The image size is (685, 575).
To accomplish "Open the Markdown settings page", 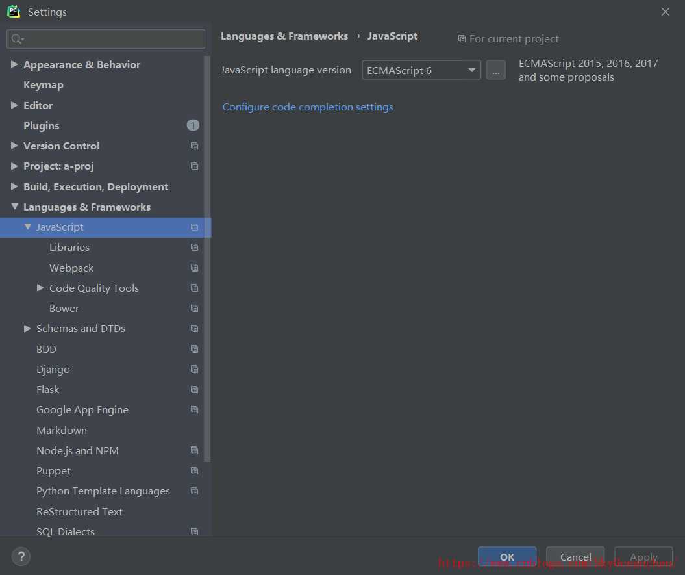I will 62,430.
